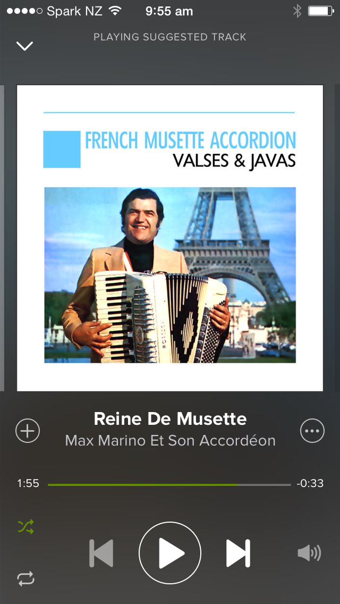The width and height of the screenshot is (340, 604).
Task: Tap the battery indicator in status bar
Action: tap(321, 11)
